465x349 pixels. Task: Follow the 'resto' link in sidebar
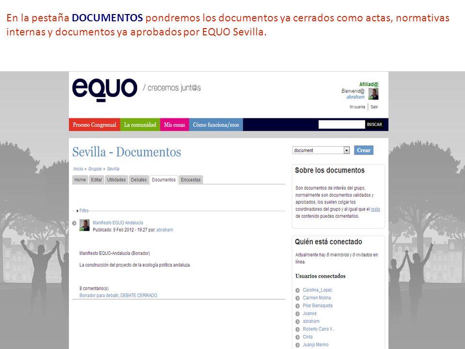(375, 209)
